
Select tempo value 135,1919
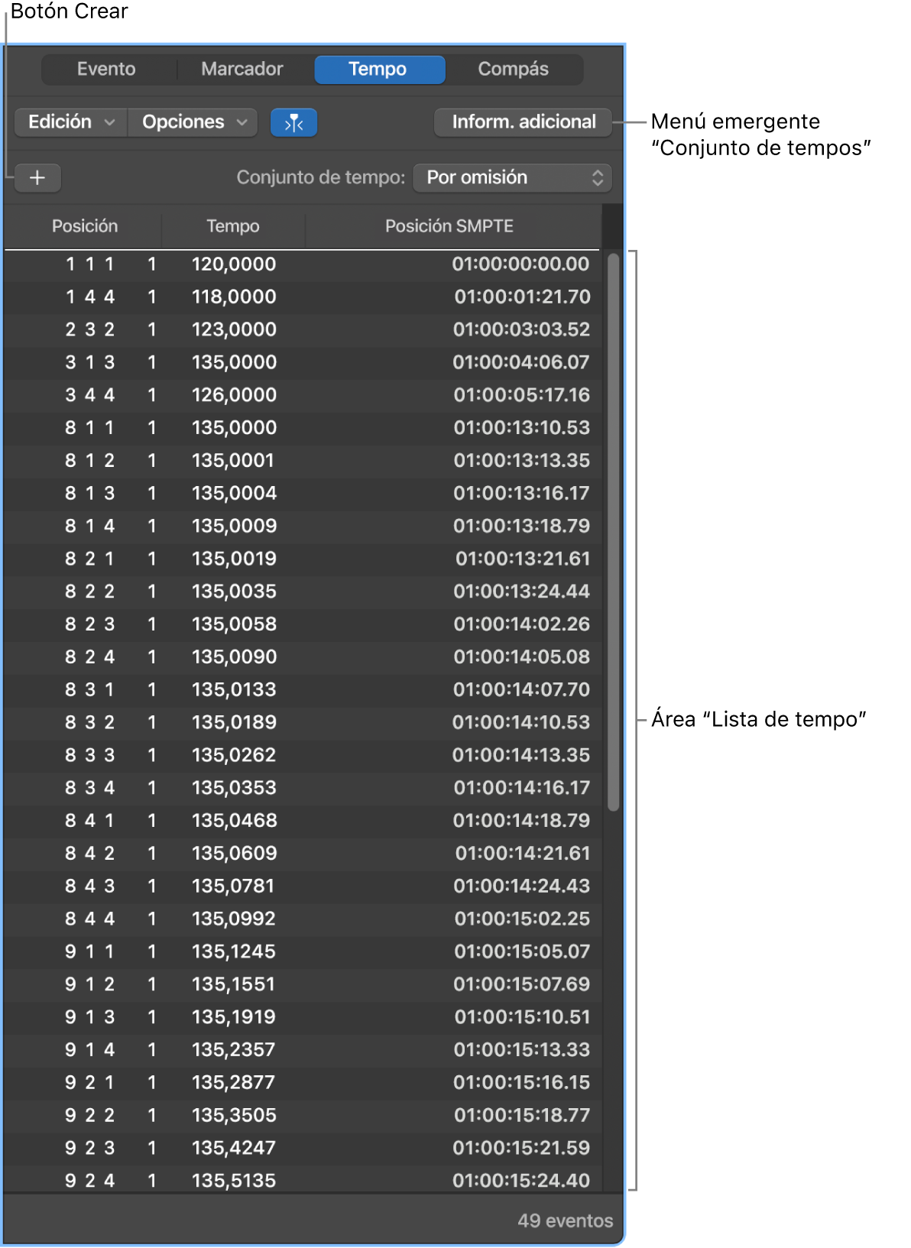(234, 1017)
